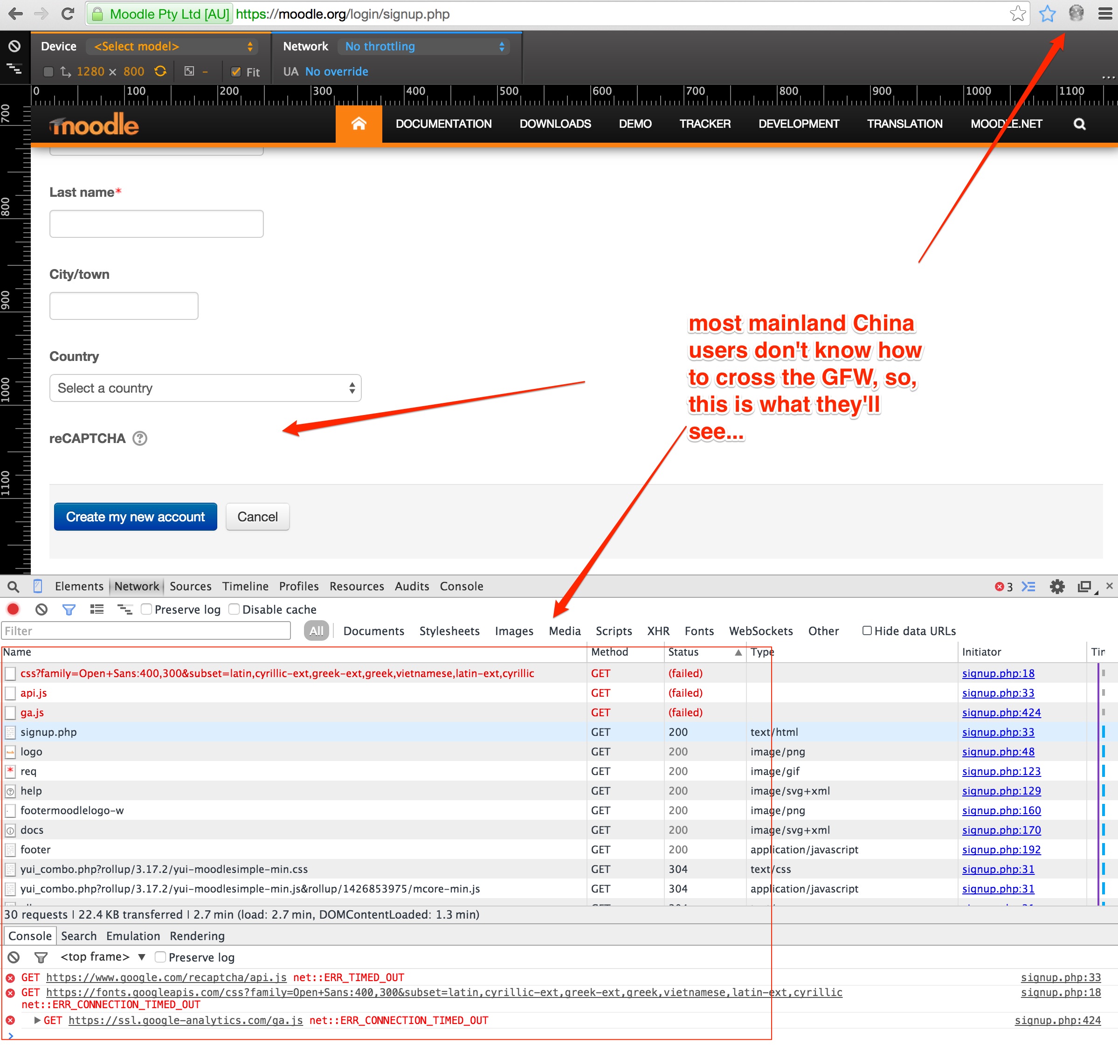Open DevTools settings gear
The height and width of the screenshot is (1052, 1118).
1057,587
